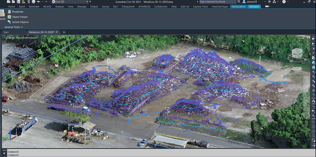Click the search magnifier icon
The image size is (316, 157).
239,2
